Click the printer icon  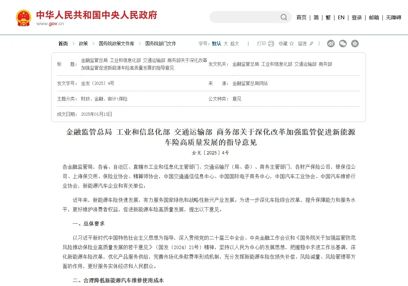(x=271, y=44)
